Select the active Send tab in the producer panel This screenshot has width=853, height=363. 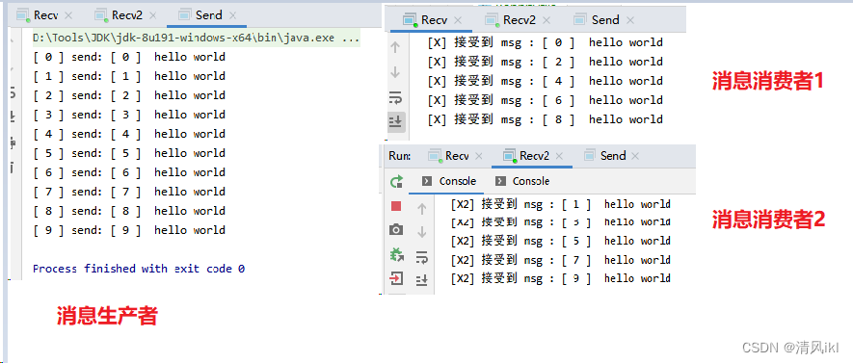(x=208, y=15)
